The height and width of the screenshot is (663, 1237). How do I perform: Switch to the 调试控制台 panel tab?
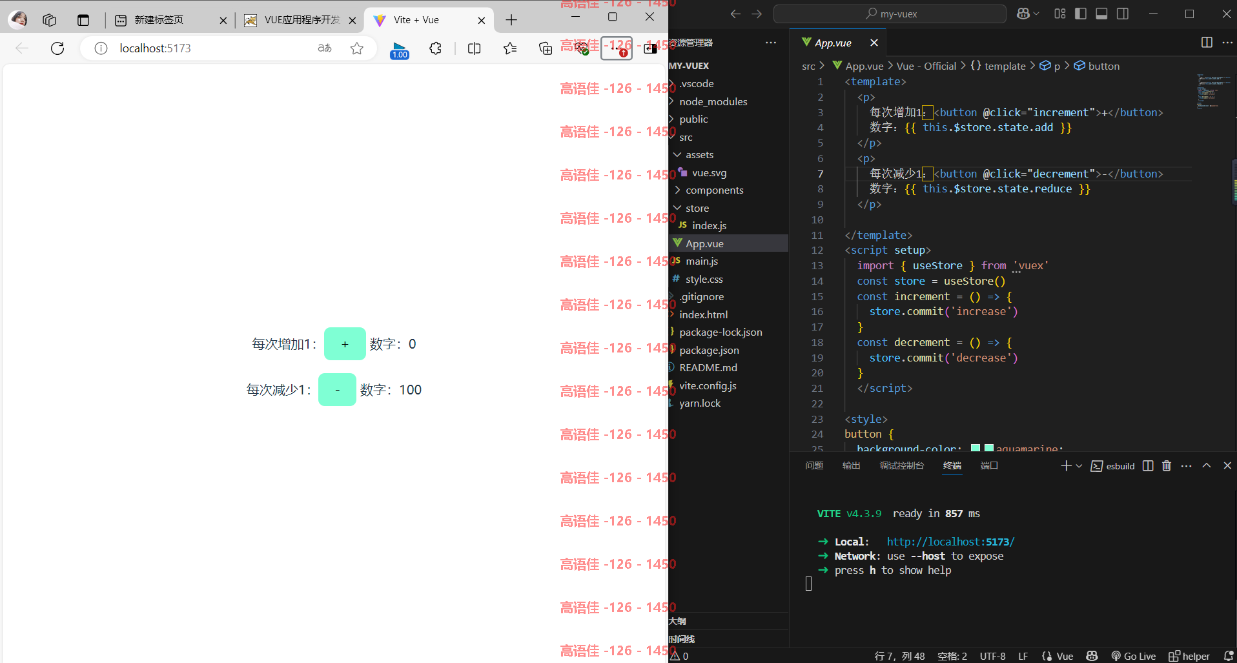pyautogui.click(x=901, y=465)
